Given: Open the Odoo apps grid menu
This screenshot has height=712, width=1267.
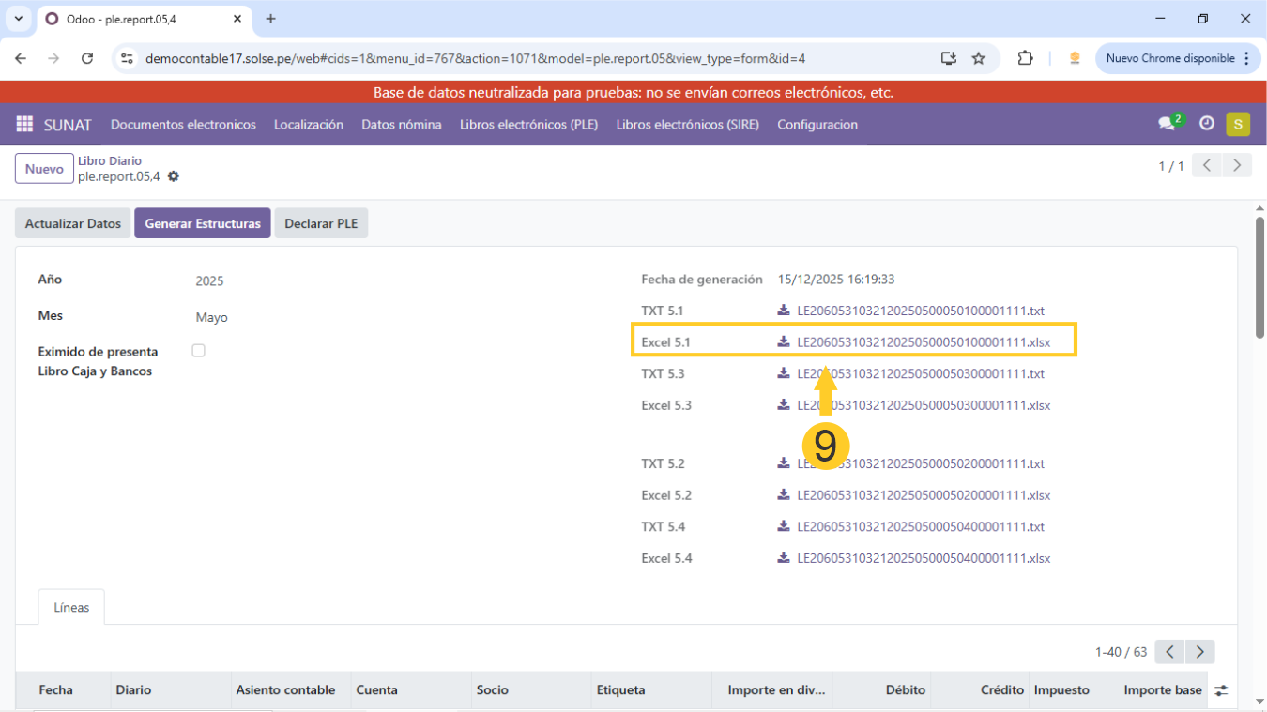Looking at the screenshot, I should 24,125.
